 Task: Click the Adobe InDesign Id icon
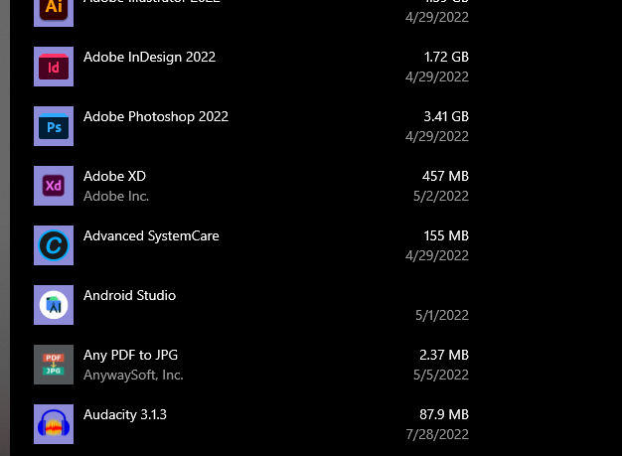(54, 67)
